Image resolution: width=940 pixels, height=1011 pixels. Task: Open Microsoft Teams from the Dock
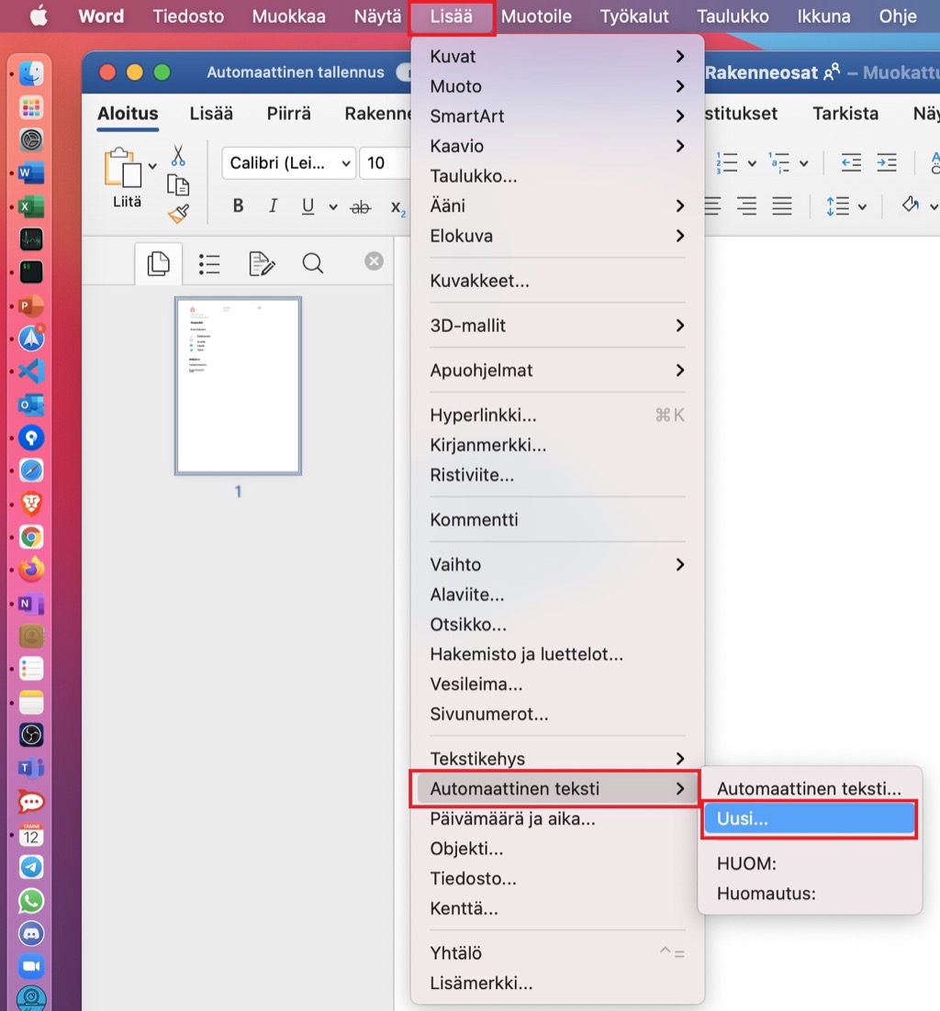pyautogui.click(x=31, y=769)
